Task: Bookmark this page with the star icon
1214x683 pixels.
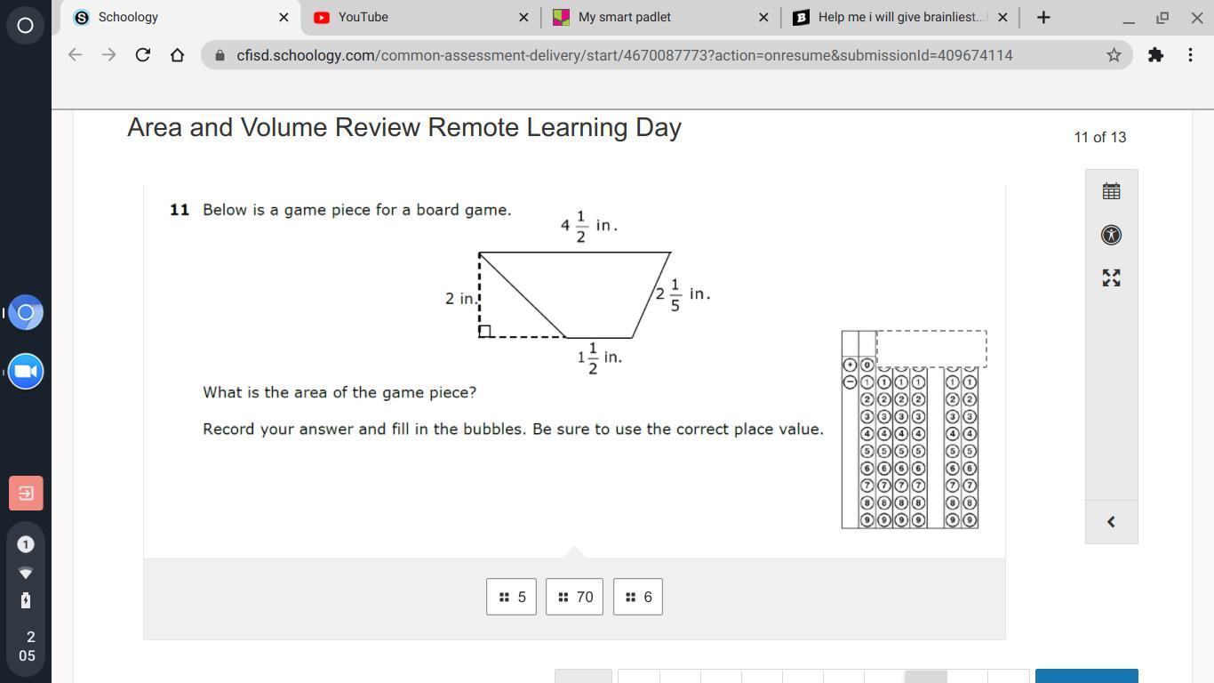Action: [x=1114, y=55]
